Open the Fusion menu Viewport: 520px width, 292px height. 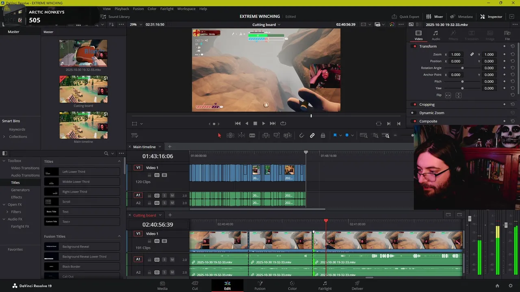[138, 9]
